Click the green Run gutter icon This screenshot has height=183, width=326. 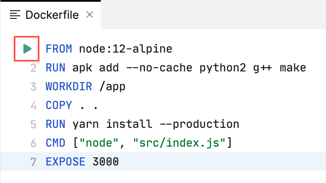[27, 49]
